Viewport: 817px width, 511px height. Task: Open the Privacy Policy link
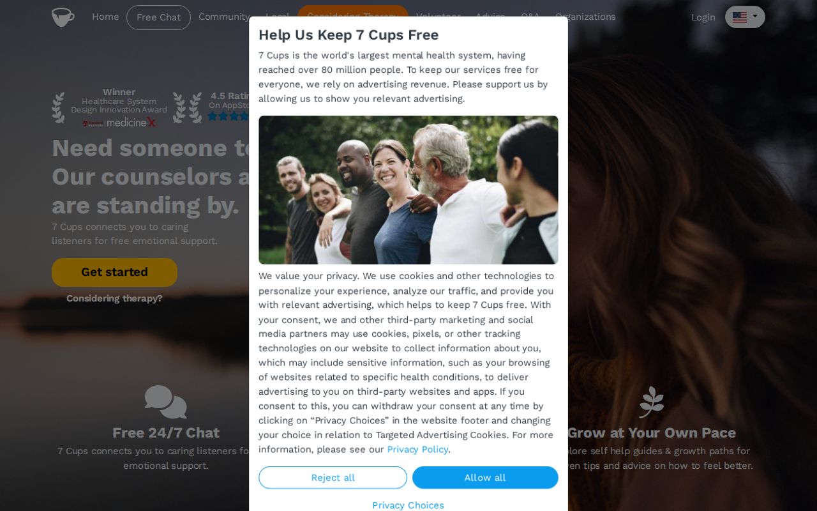tap(417, 450)
